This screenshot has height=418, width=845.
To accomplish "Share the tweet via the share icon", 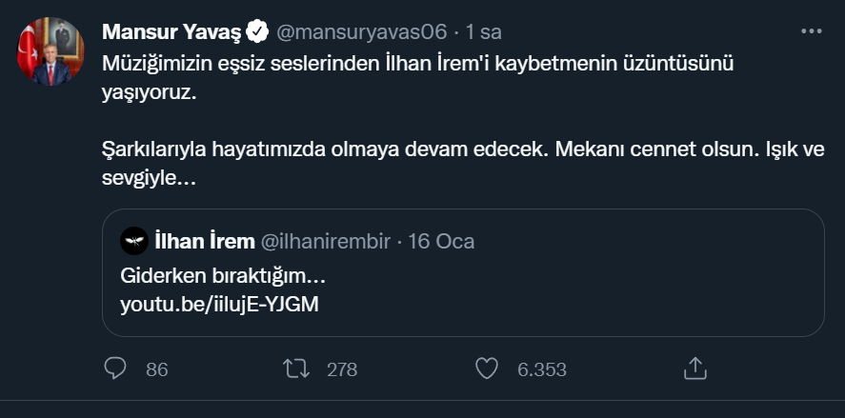I will 695,368.
